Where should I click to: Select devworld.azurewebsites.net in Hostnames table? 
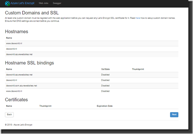(x=92, y=55)
